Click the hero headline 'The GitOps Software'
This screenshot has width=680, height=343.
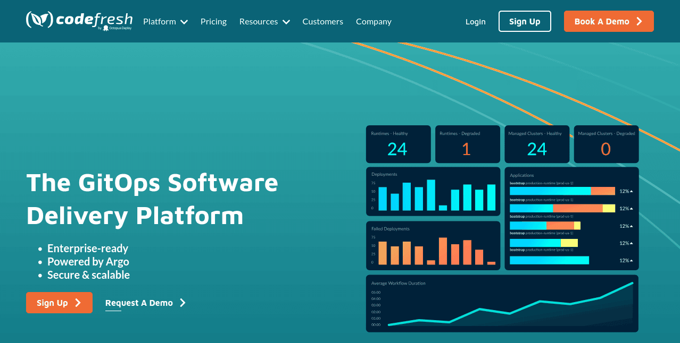(152, 183)
